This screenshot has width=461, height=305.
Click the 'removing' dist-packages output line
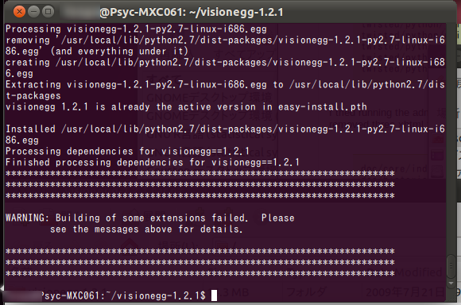pos(225,40)
